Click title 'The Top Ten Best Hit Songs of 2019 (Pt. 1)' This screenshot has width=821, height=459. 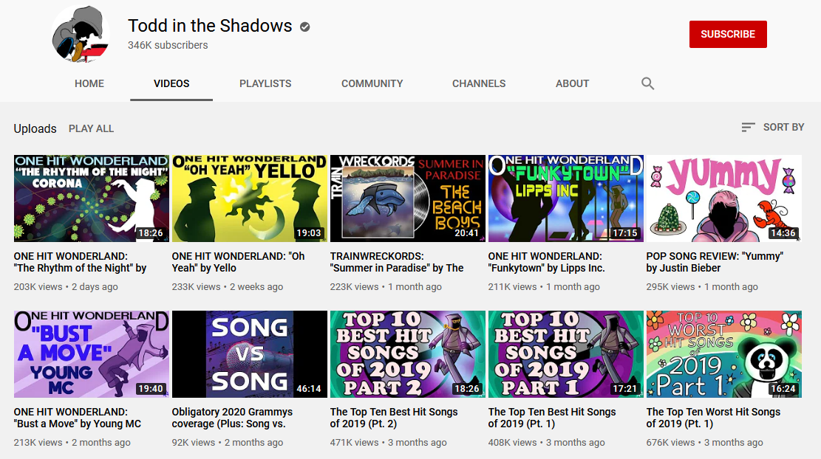pos(552,418)
